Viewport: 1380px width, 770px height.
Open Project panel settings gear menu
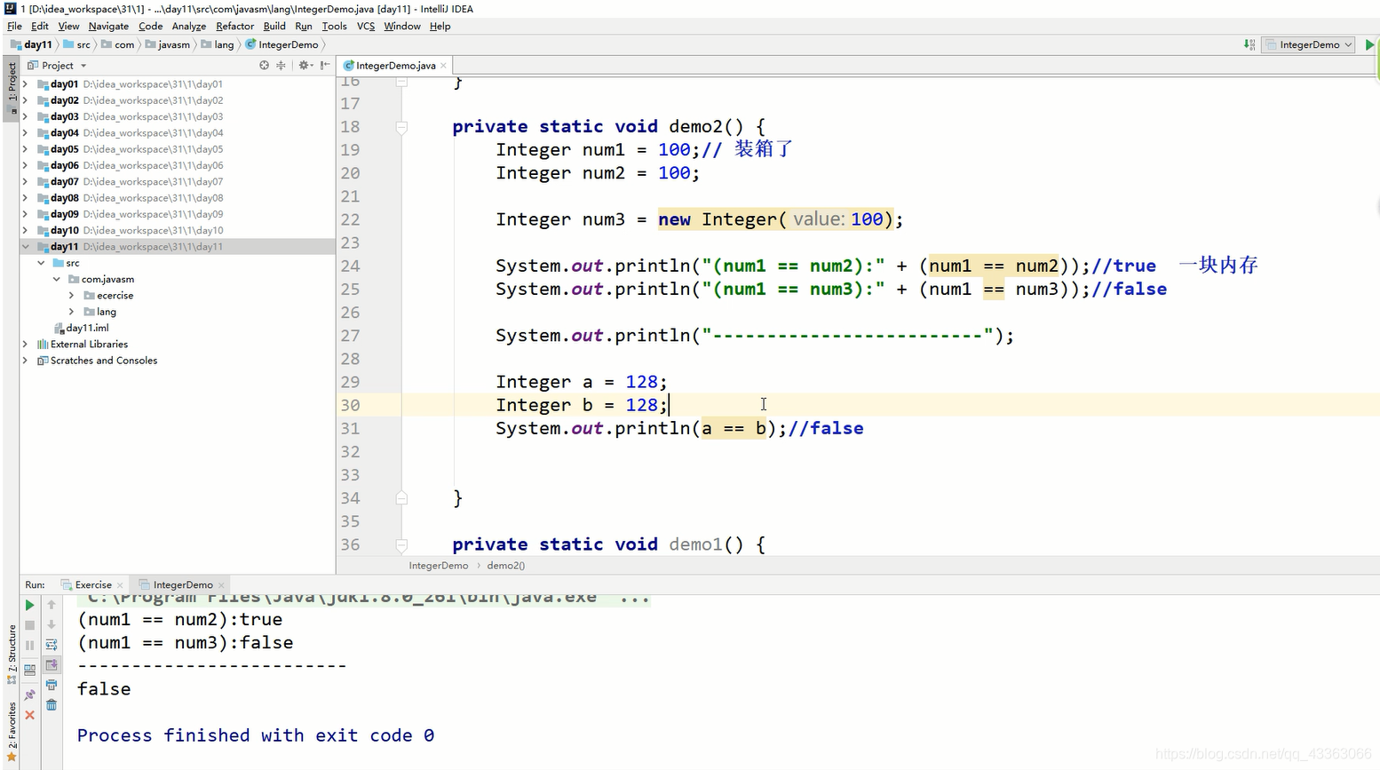coord(305,65)
